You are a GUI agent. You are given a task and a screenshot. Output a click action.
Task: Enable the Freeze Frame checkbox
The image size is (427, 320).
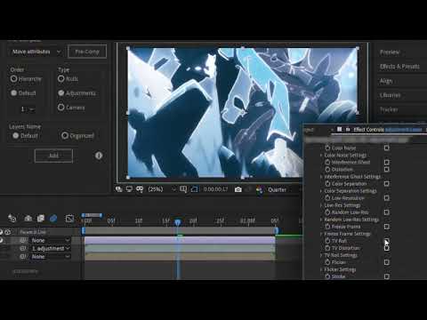click(x=387, y=227)
